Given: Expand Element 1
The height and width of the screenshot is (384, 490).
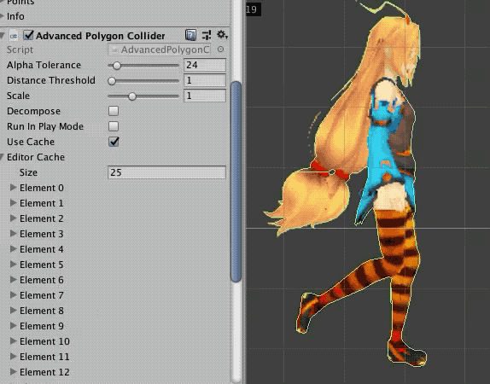Looking at the screenshot, I should coord(13,203).
